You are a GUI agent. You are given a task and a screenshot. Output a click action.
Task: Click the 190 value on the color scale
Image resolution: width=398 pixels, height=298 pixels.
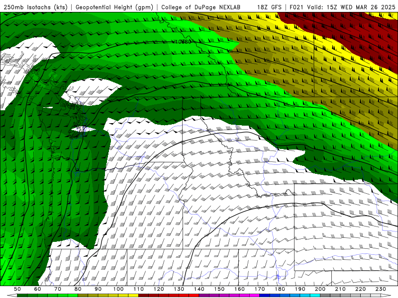point(300,289)
